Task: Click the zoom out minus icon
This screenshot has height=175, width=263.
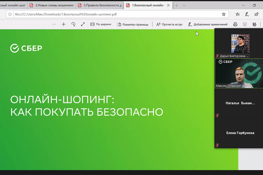Action: click(54, 24)
